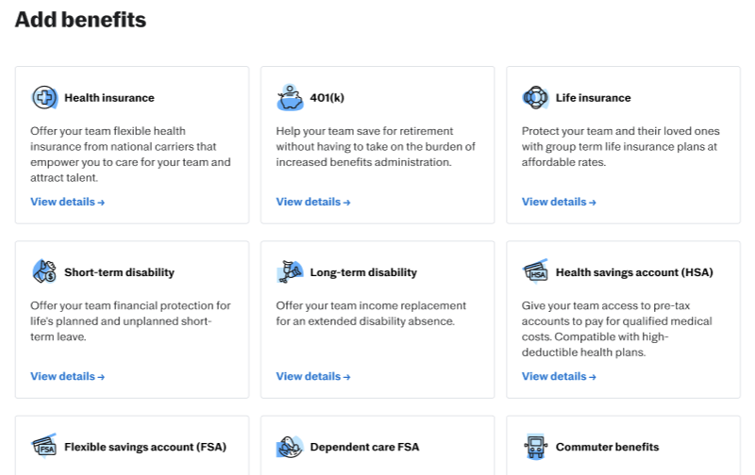Open View details for Short-term disability
Screen dimensions: 755x475
(x=67, y=377)
